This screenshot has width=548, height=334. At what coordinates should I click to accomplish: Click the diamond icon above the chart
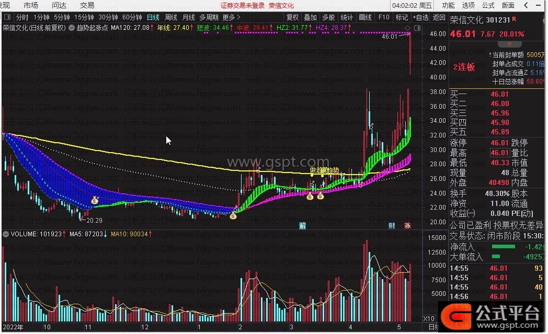click(407, 28)
